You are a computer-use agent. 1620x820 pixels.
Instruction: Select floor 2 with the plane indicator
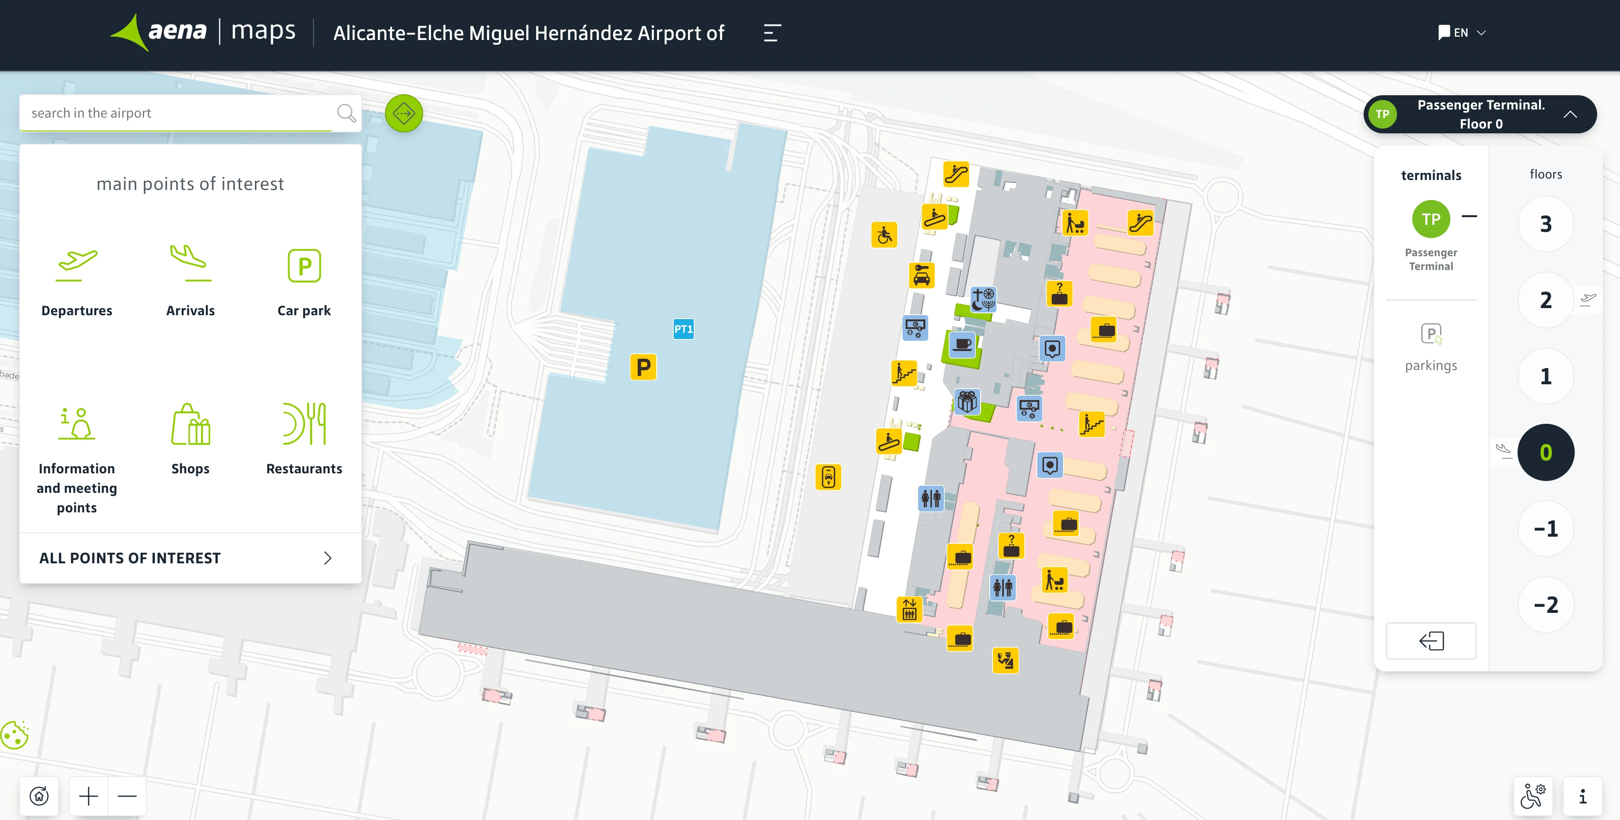pos(1546,300)
